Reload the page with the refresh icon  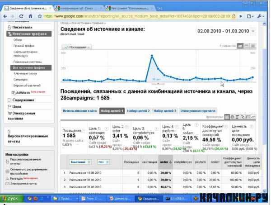pos(21,16)
